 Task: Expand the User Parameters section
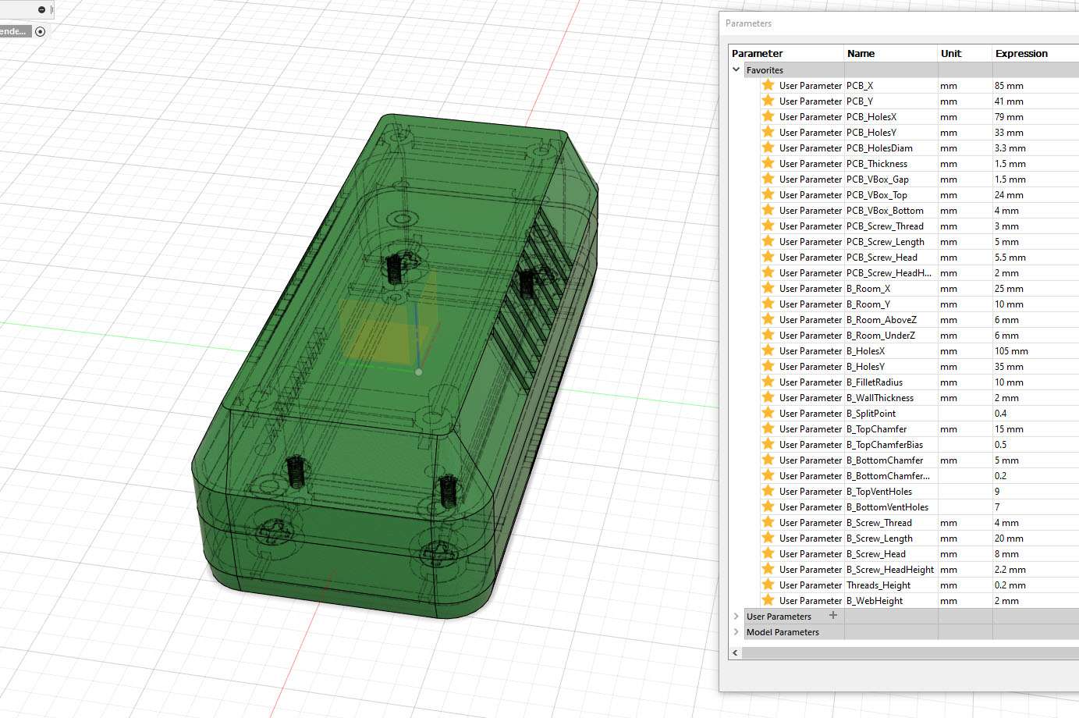pos(736,616)
